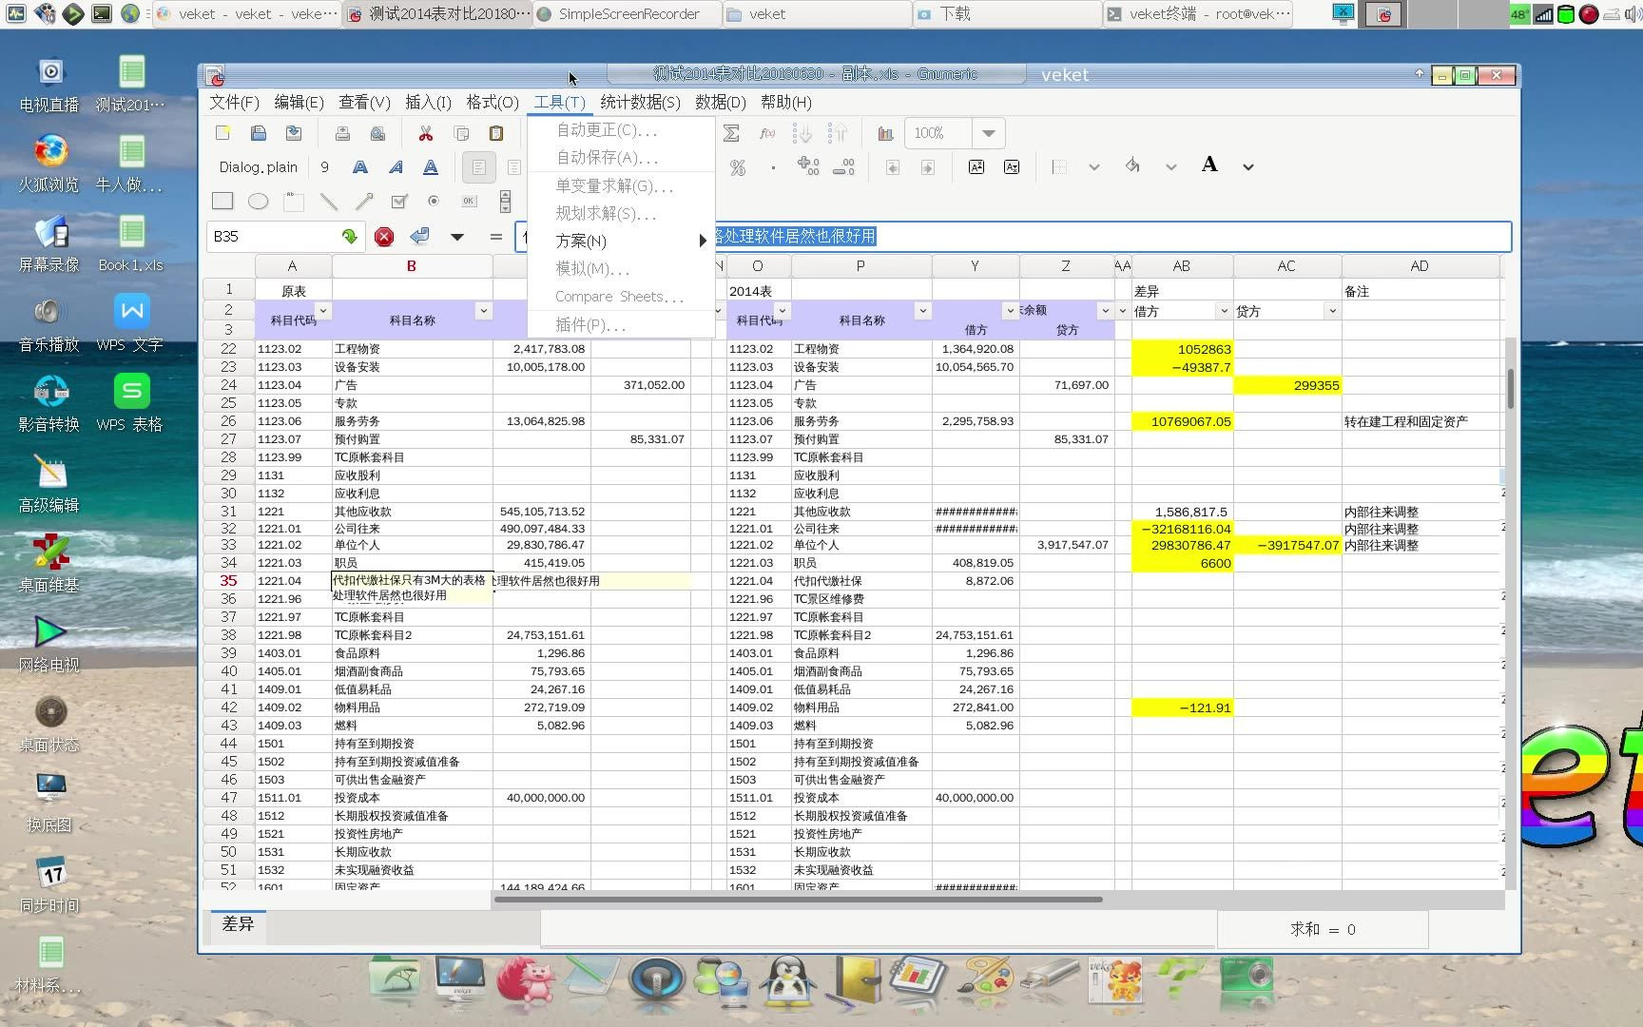The image size is (1643, 1027).
Task: Apply percent format with the % icon
Action: pos(737,167)
